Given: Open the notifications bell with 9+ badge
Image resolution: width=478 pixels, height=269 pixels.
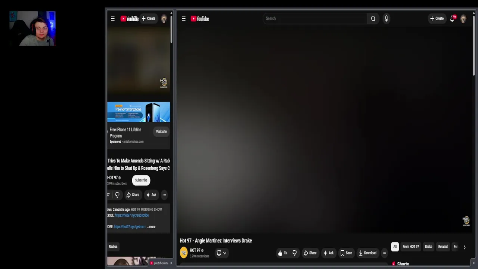Looking at the screenshot, I should click(453, 18).
